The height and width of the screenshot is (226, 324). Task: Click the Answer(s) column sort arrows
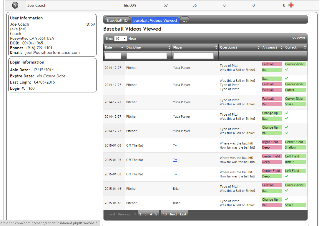pyautogui.click(x=281, y=47)
